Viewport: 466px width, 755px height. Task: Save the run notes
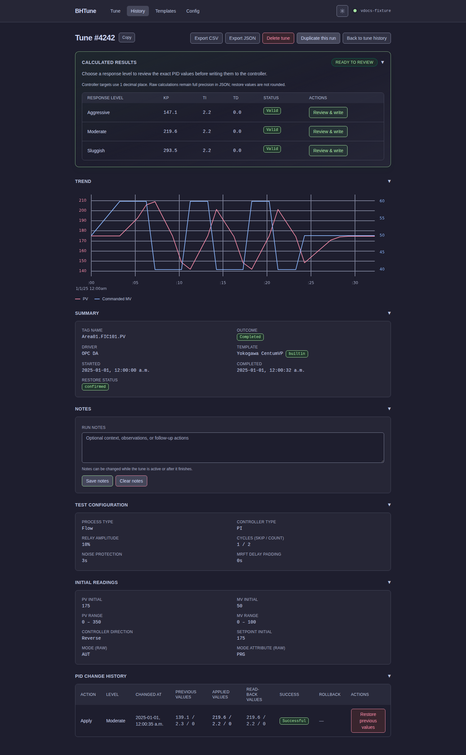[x=97, y=481]
